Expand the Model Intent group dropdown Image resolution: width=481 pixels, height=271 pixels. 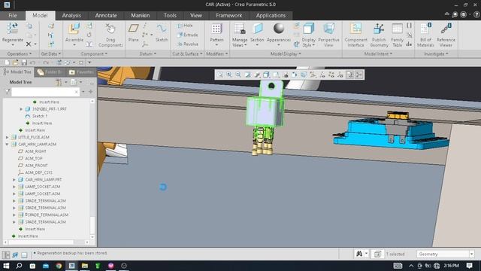pyautogui.click(x=378, y=53)
